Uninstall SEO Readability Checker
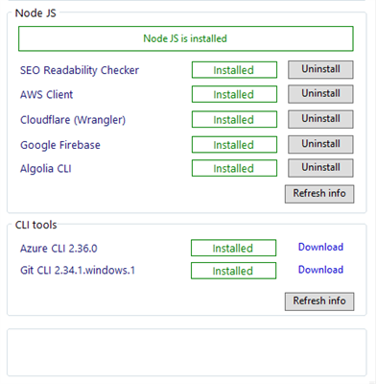 [320, 69]
